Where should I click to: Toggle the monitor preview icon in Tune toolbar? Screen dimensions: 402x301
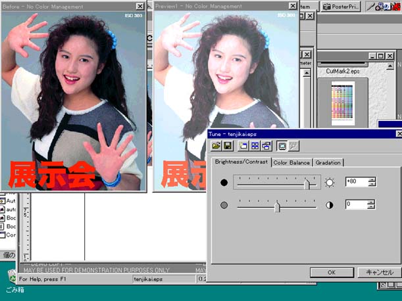click(282, 145)
